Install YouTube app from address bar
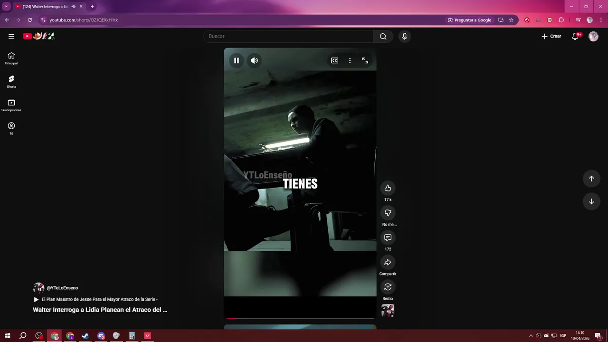608x342 pixels. 501,20
